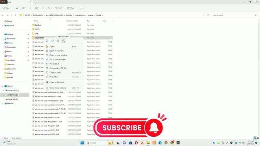This screenshot has width=260, height=146.
Task: Switch to details view icon in the status bar
Action: coord(255,138)
